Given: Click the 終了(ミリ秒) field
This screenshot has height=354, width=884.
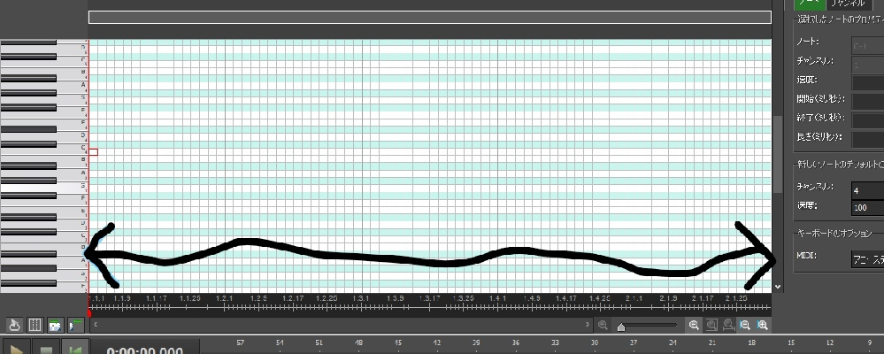Looking at the screenshot, I should [867, 120].
